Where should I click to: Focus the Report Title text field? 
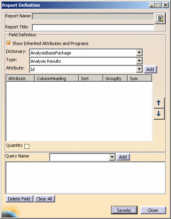(93, 27)
